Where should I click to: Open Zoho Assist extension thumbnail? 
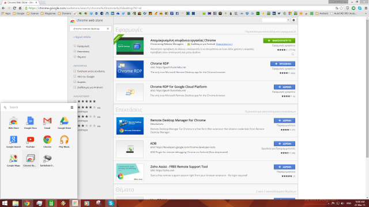130,172
